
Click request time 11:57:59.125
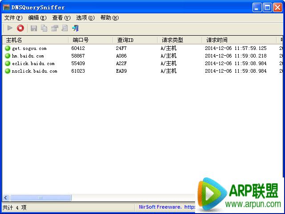(251, 48)
